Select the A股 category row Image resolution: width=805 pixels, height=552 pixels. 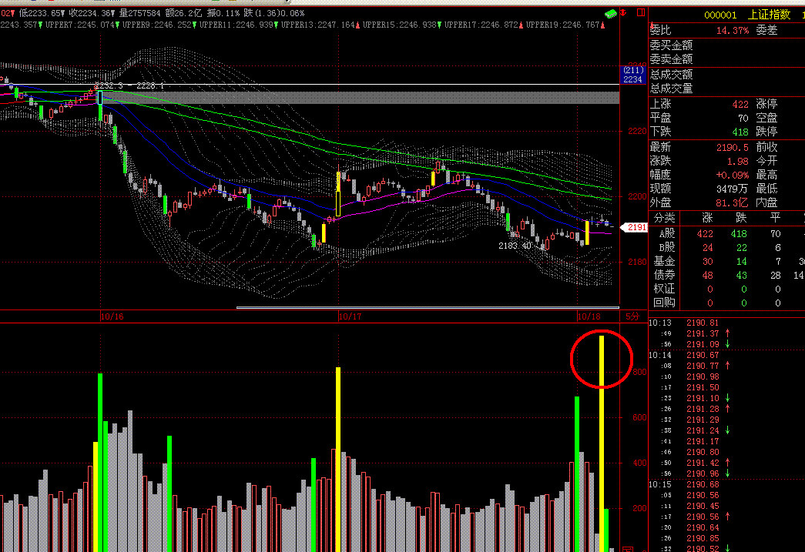[x=663, y=233]
